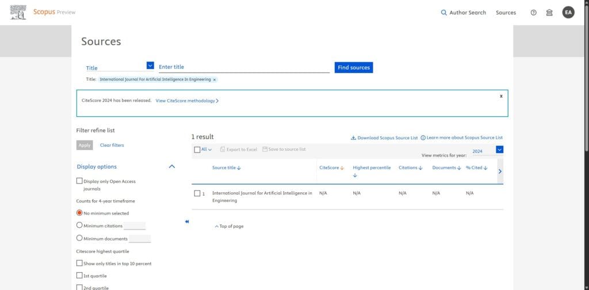Download Scopus Source List
This screenshot has height=290, width=589.
point(384,138)
